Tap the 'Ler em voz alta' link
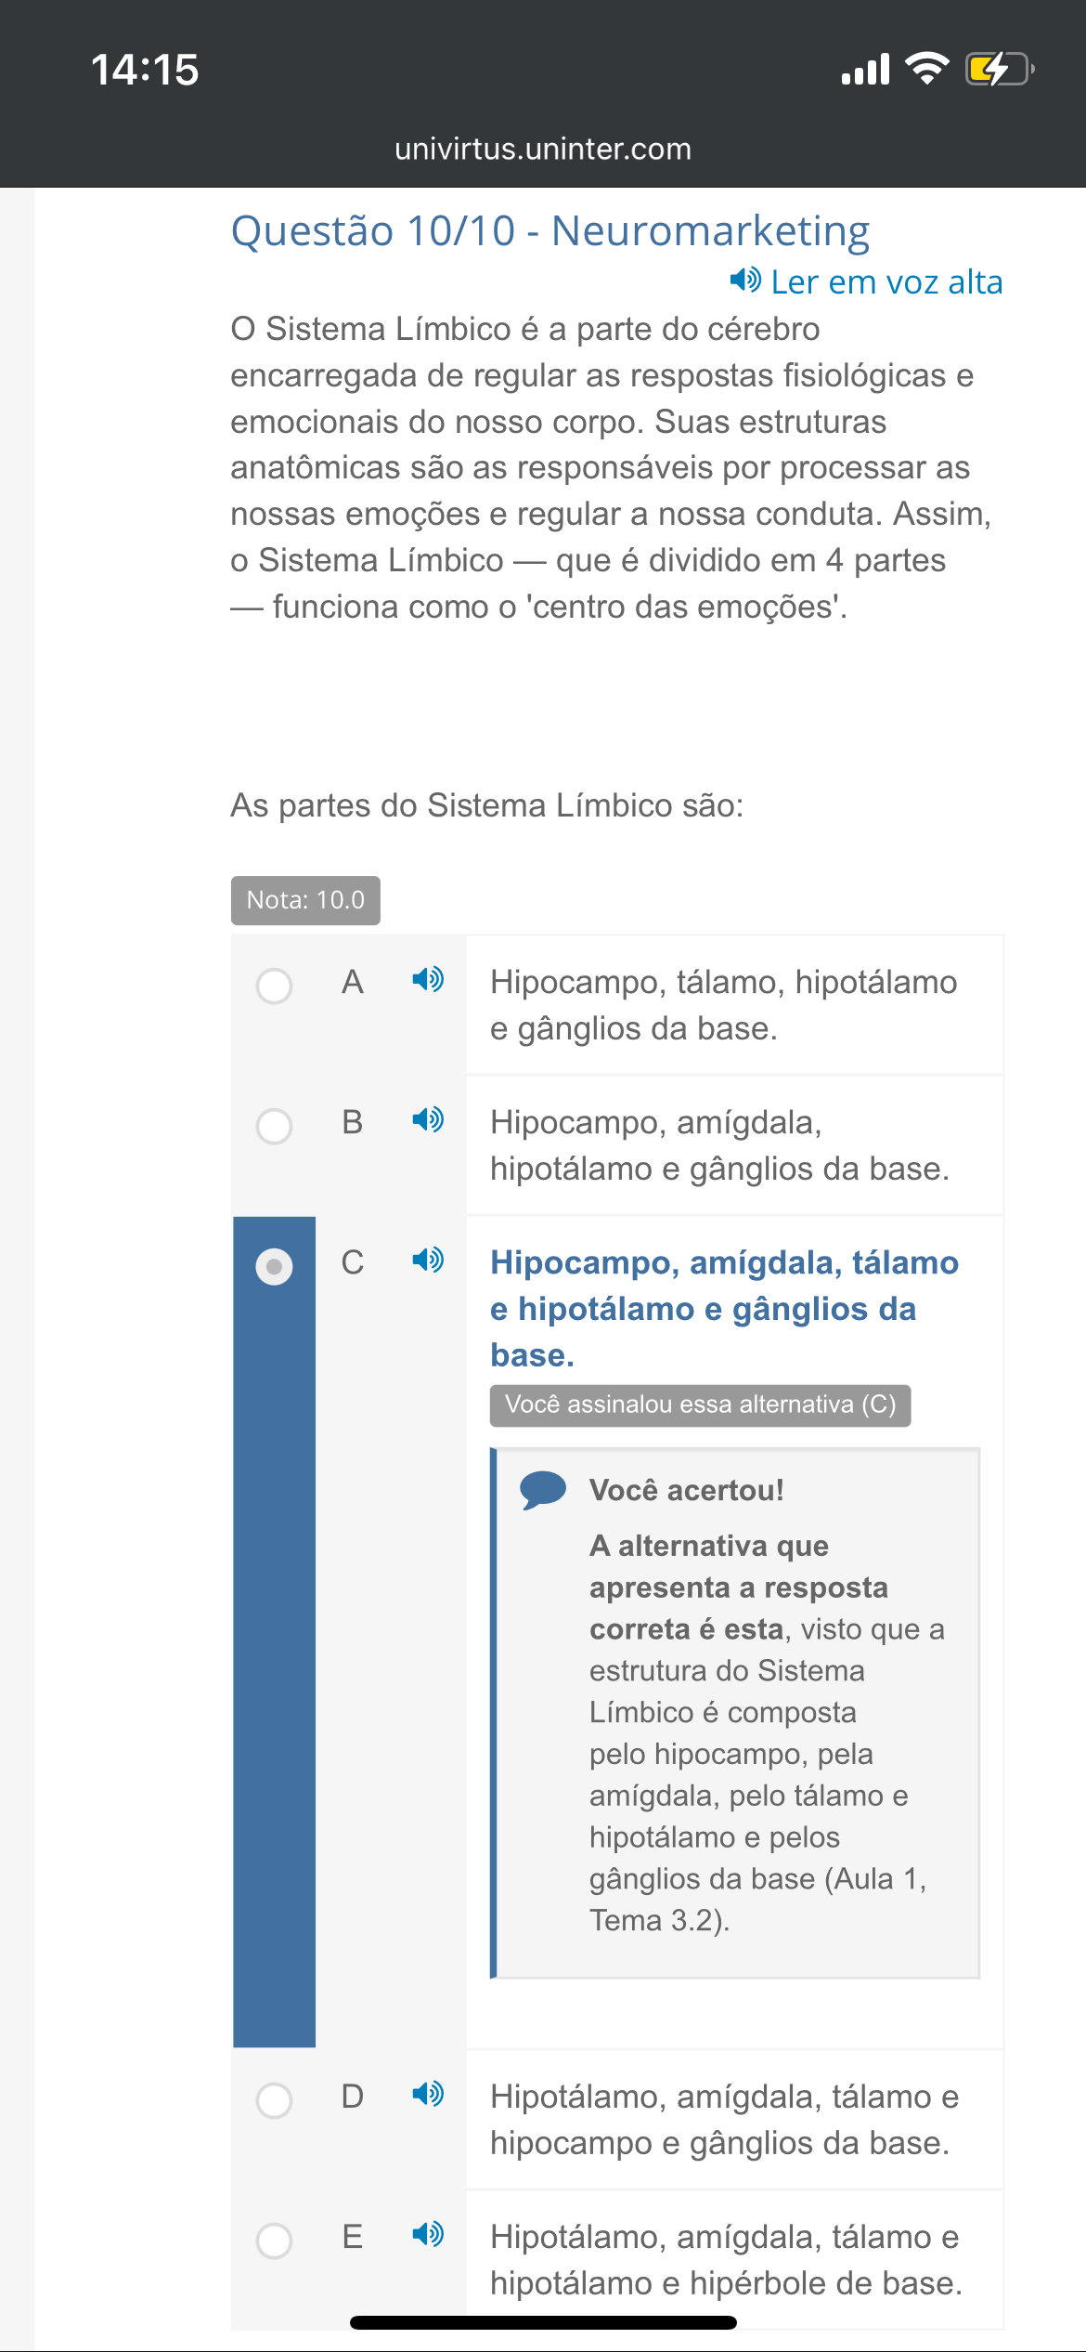The image size is (1086, 2352). pos(886,282)
